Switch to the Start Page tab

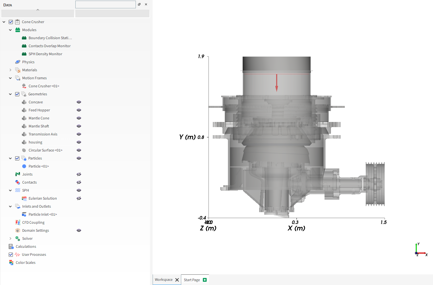pos(192,280)
